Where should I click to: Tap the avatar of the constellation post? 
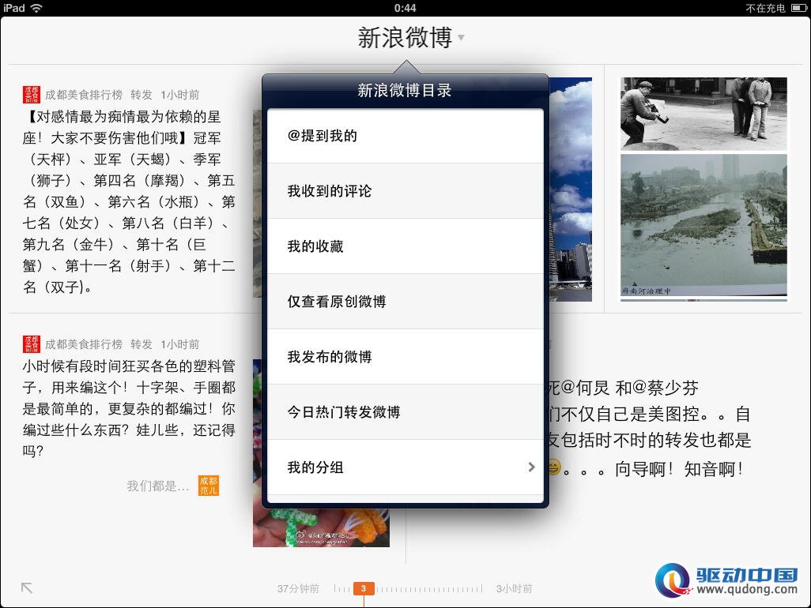[x=31, y=95]
